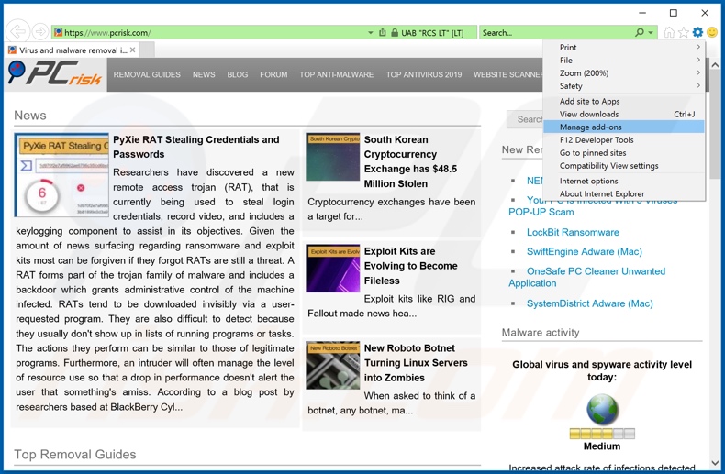Screen dimensions: 725x474
Task: Open the FORUM nav item
Action: tap(273, 74)
